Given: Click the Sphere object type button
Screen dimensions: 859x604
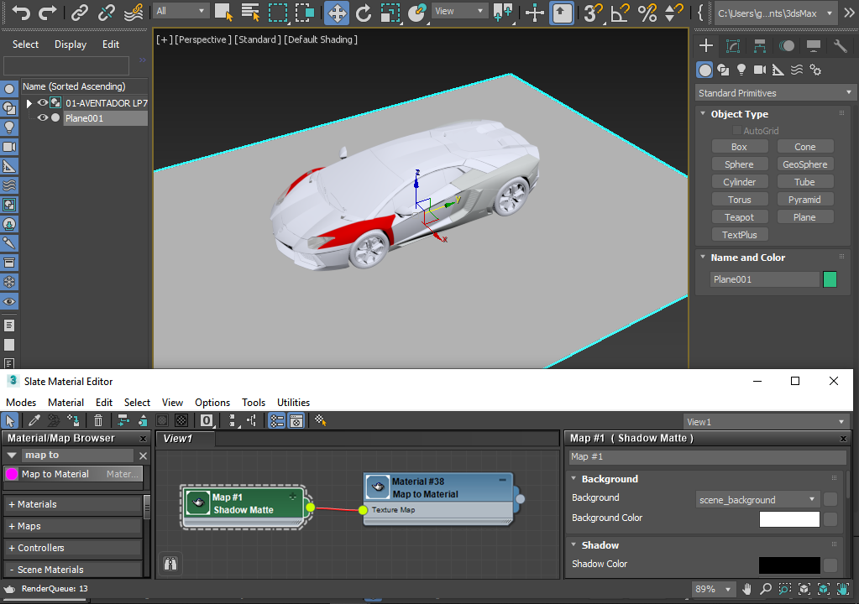Looking at the screenshot, I should pos(739,164).
